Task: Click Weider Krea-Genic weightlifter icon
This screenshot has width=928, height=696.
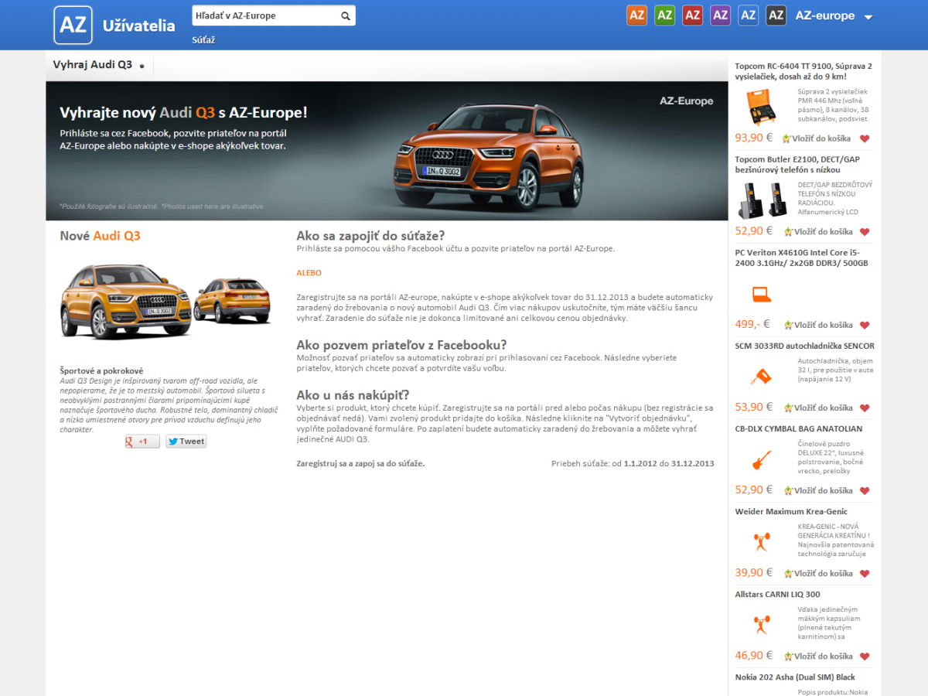Action: 762,542
